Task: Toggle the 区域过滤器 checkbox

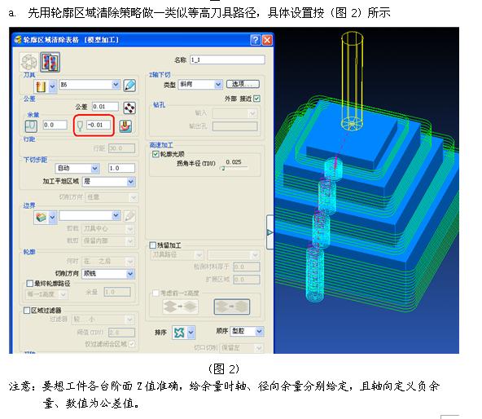Action: pos(27,310)
